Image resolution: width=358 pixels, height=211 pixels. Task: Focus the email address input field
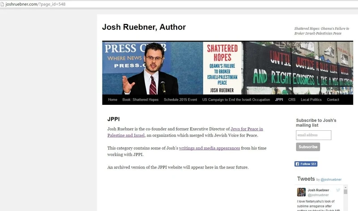pyautogui.click(x=313, y=135)
